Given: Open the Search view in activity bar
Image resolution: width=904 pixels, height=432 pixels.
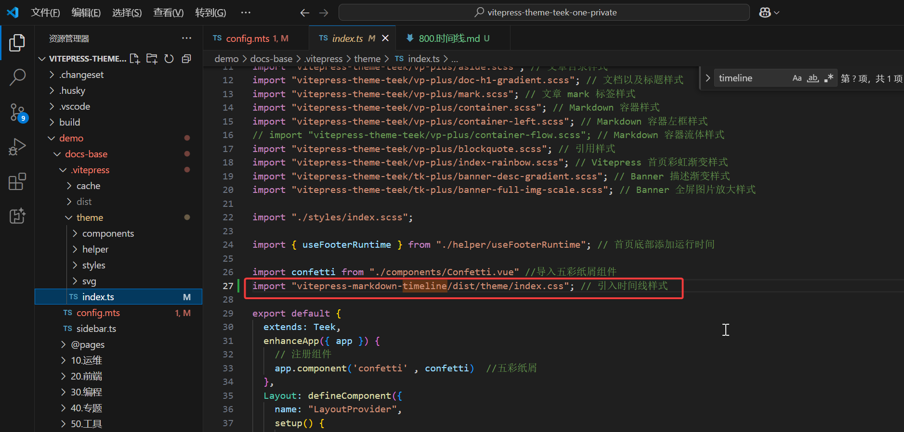Looking at the screenshot, I should (17, 77).
